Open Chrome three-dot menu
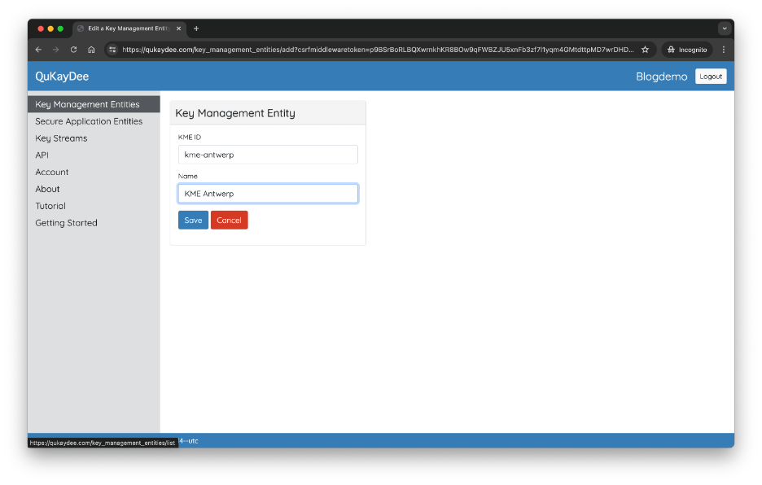Viewport: 762px width, 485px height. click(x=723, y=50)
